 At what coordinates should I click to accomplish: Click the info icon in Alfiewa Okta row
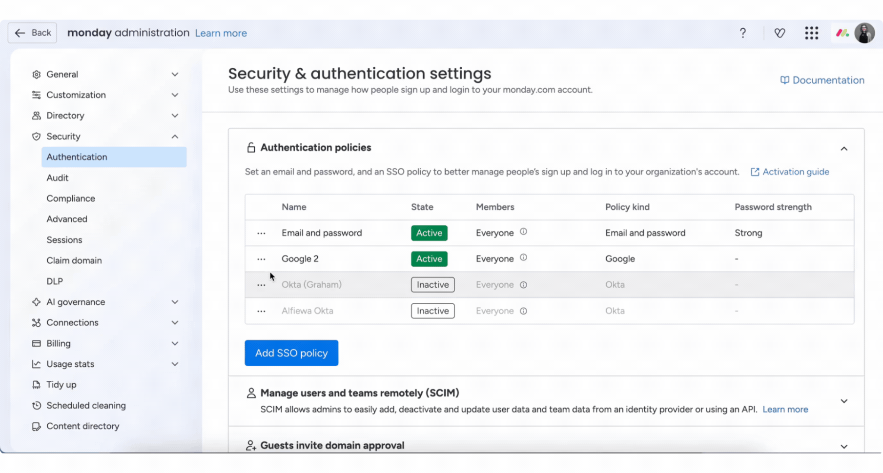[x=523, y=311]
